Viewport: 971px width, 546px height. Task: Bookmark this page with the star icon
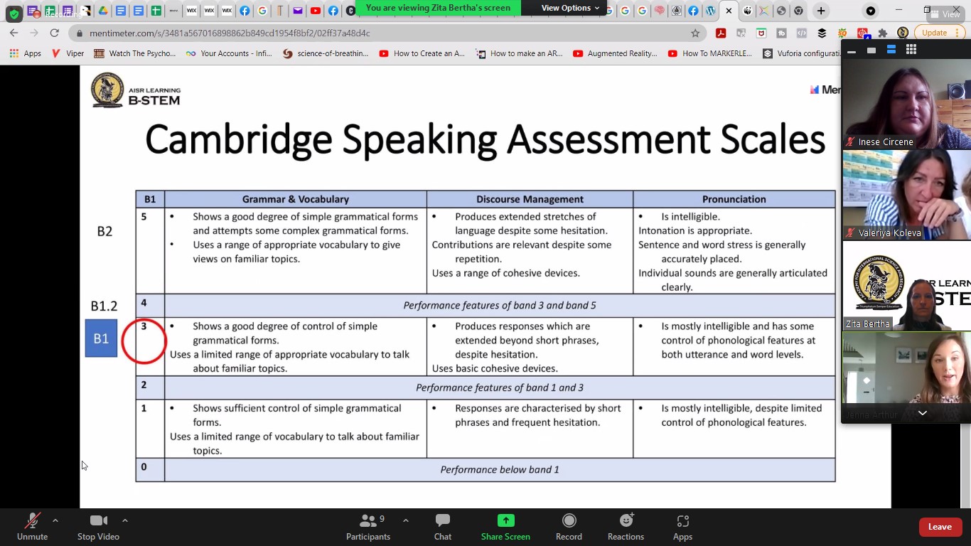(695, 33)
